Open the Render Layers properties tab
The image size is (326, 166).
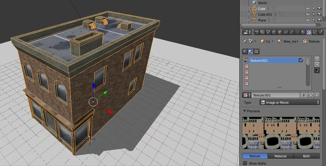click(262, 32)
